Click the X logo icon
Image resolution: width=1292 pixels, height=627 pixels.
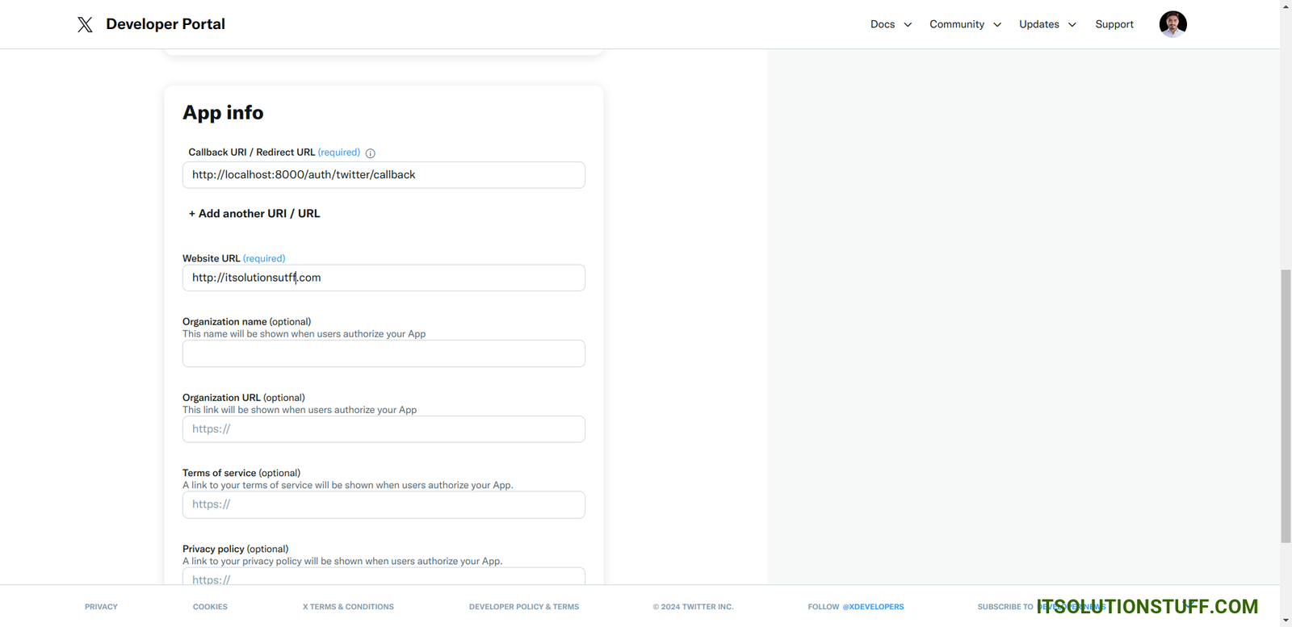click(85, 24)
